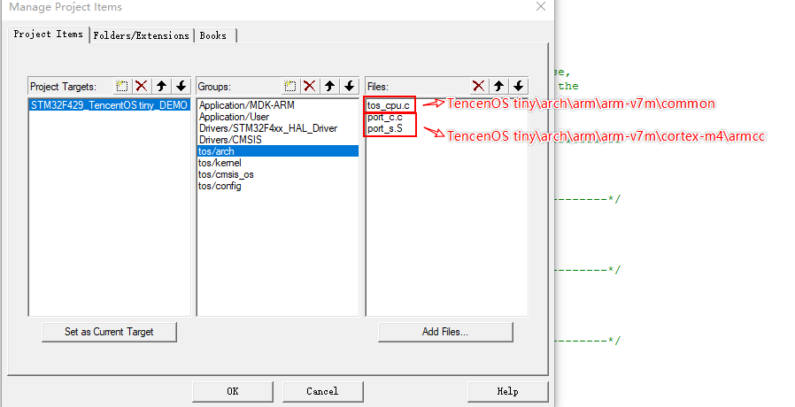795x407 pixels.
Task: Move file down arrow
Action: (518, 86)
